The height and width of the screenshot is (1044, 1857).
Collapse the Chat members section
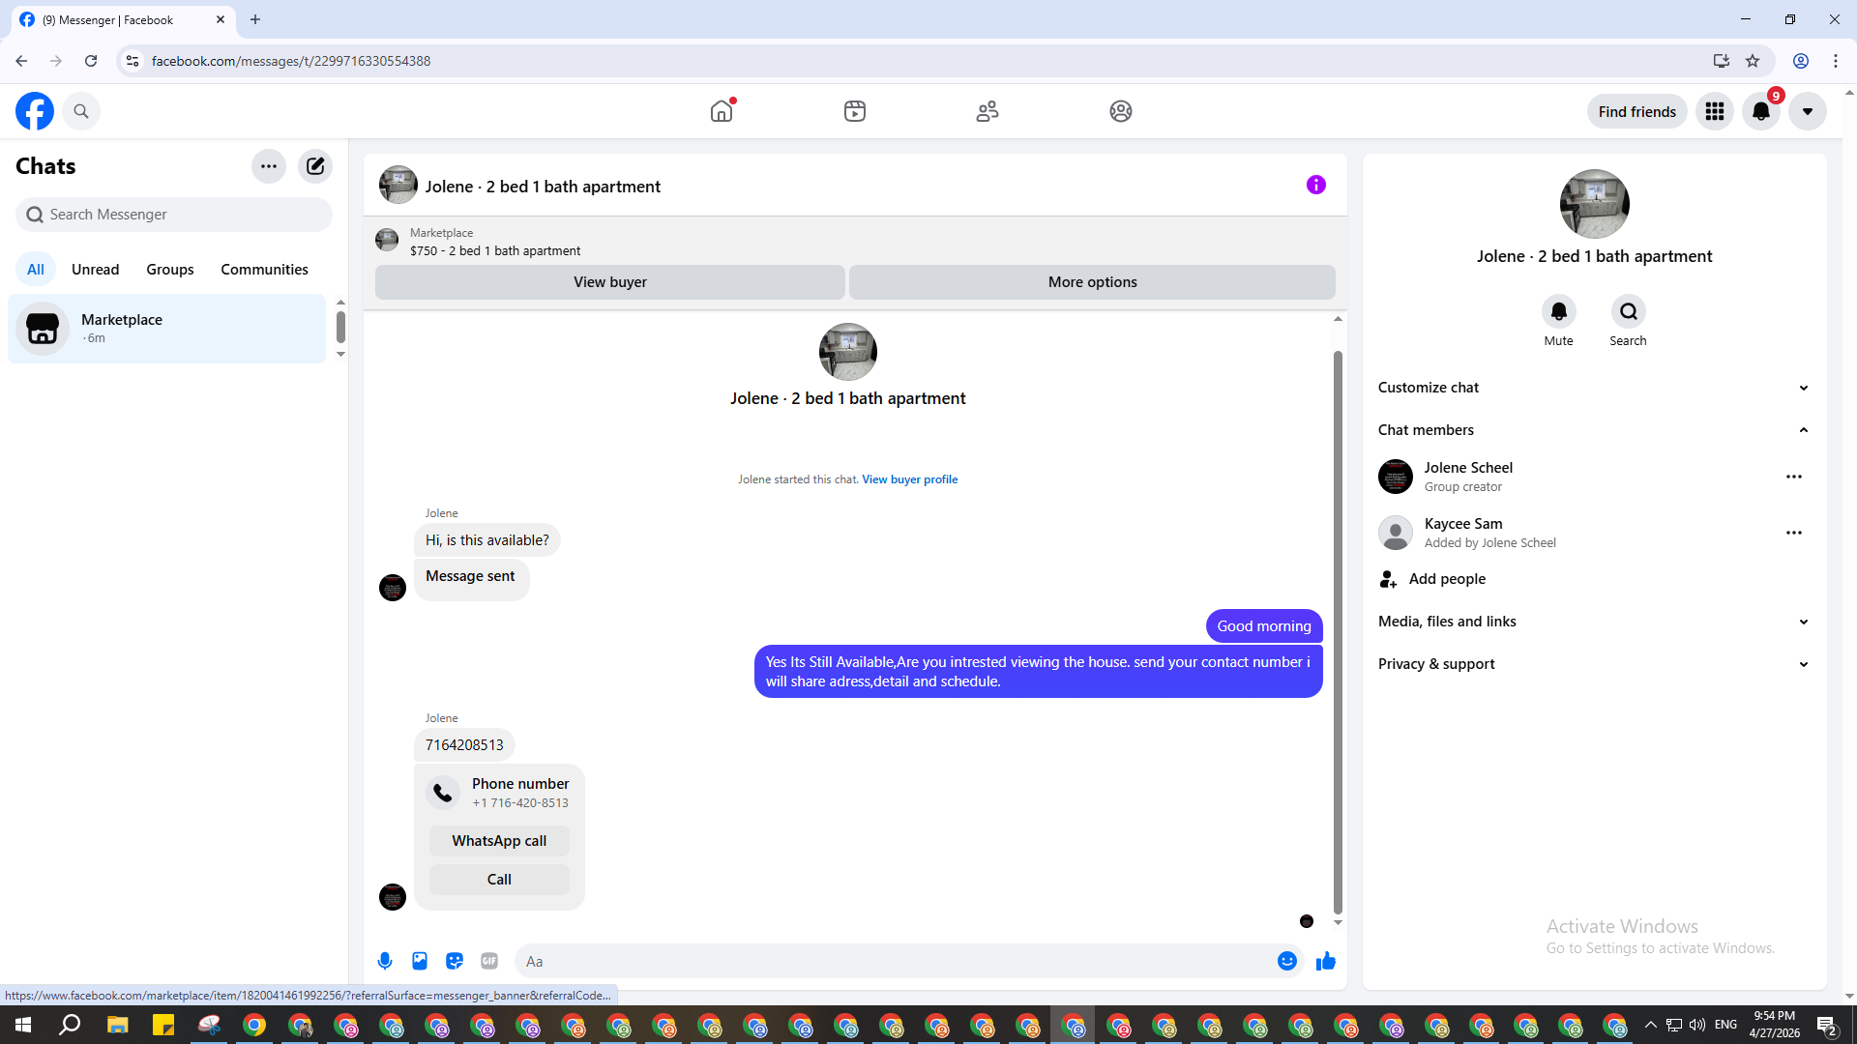point(1803,430)
